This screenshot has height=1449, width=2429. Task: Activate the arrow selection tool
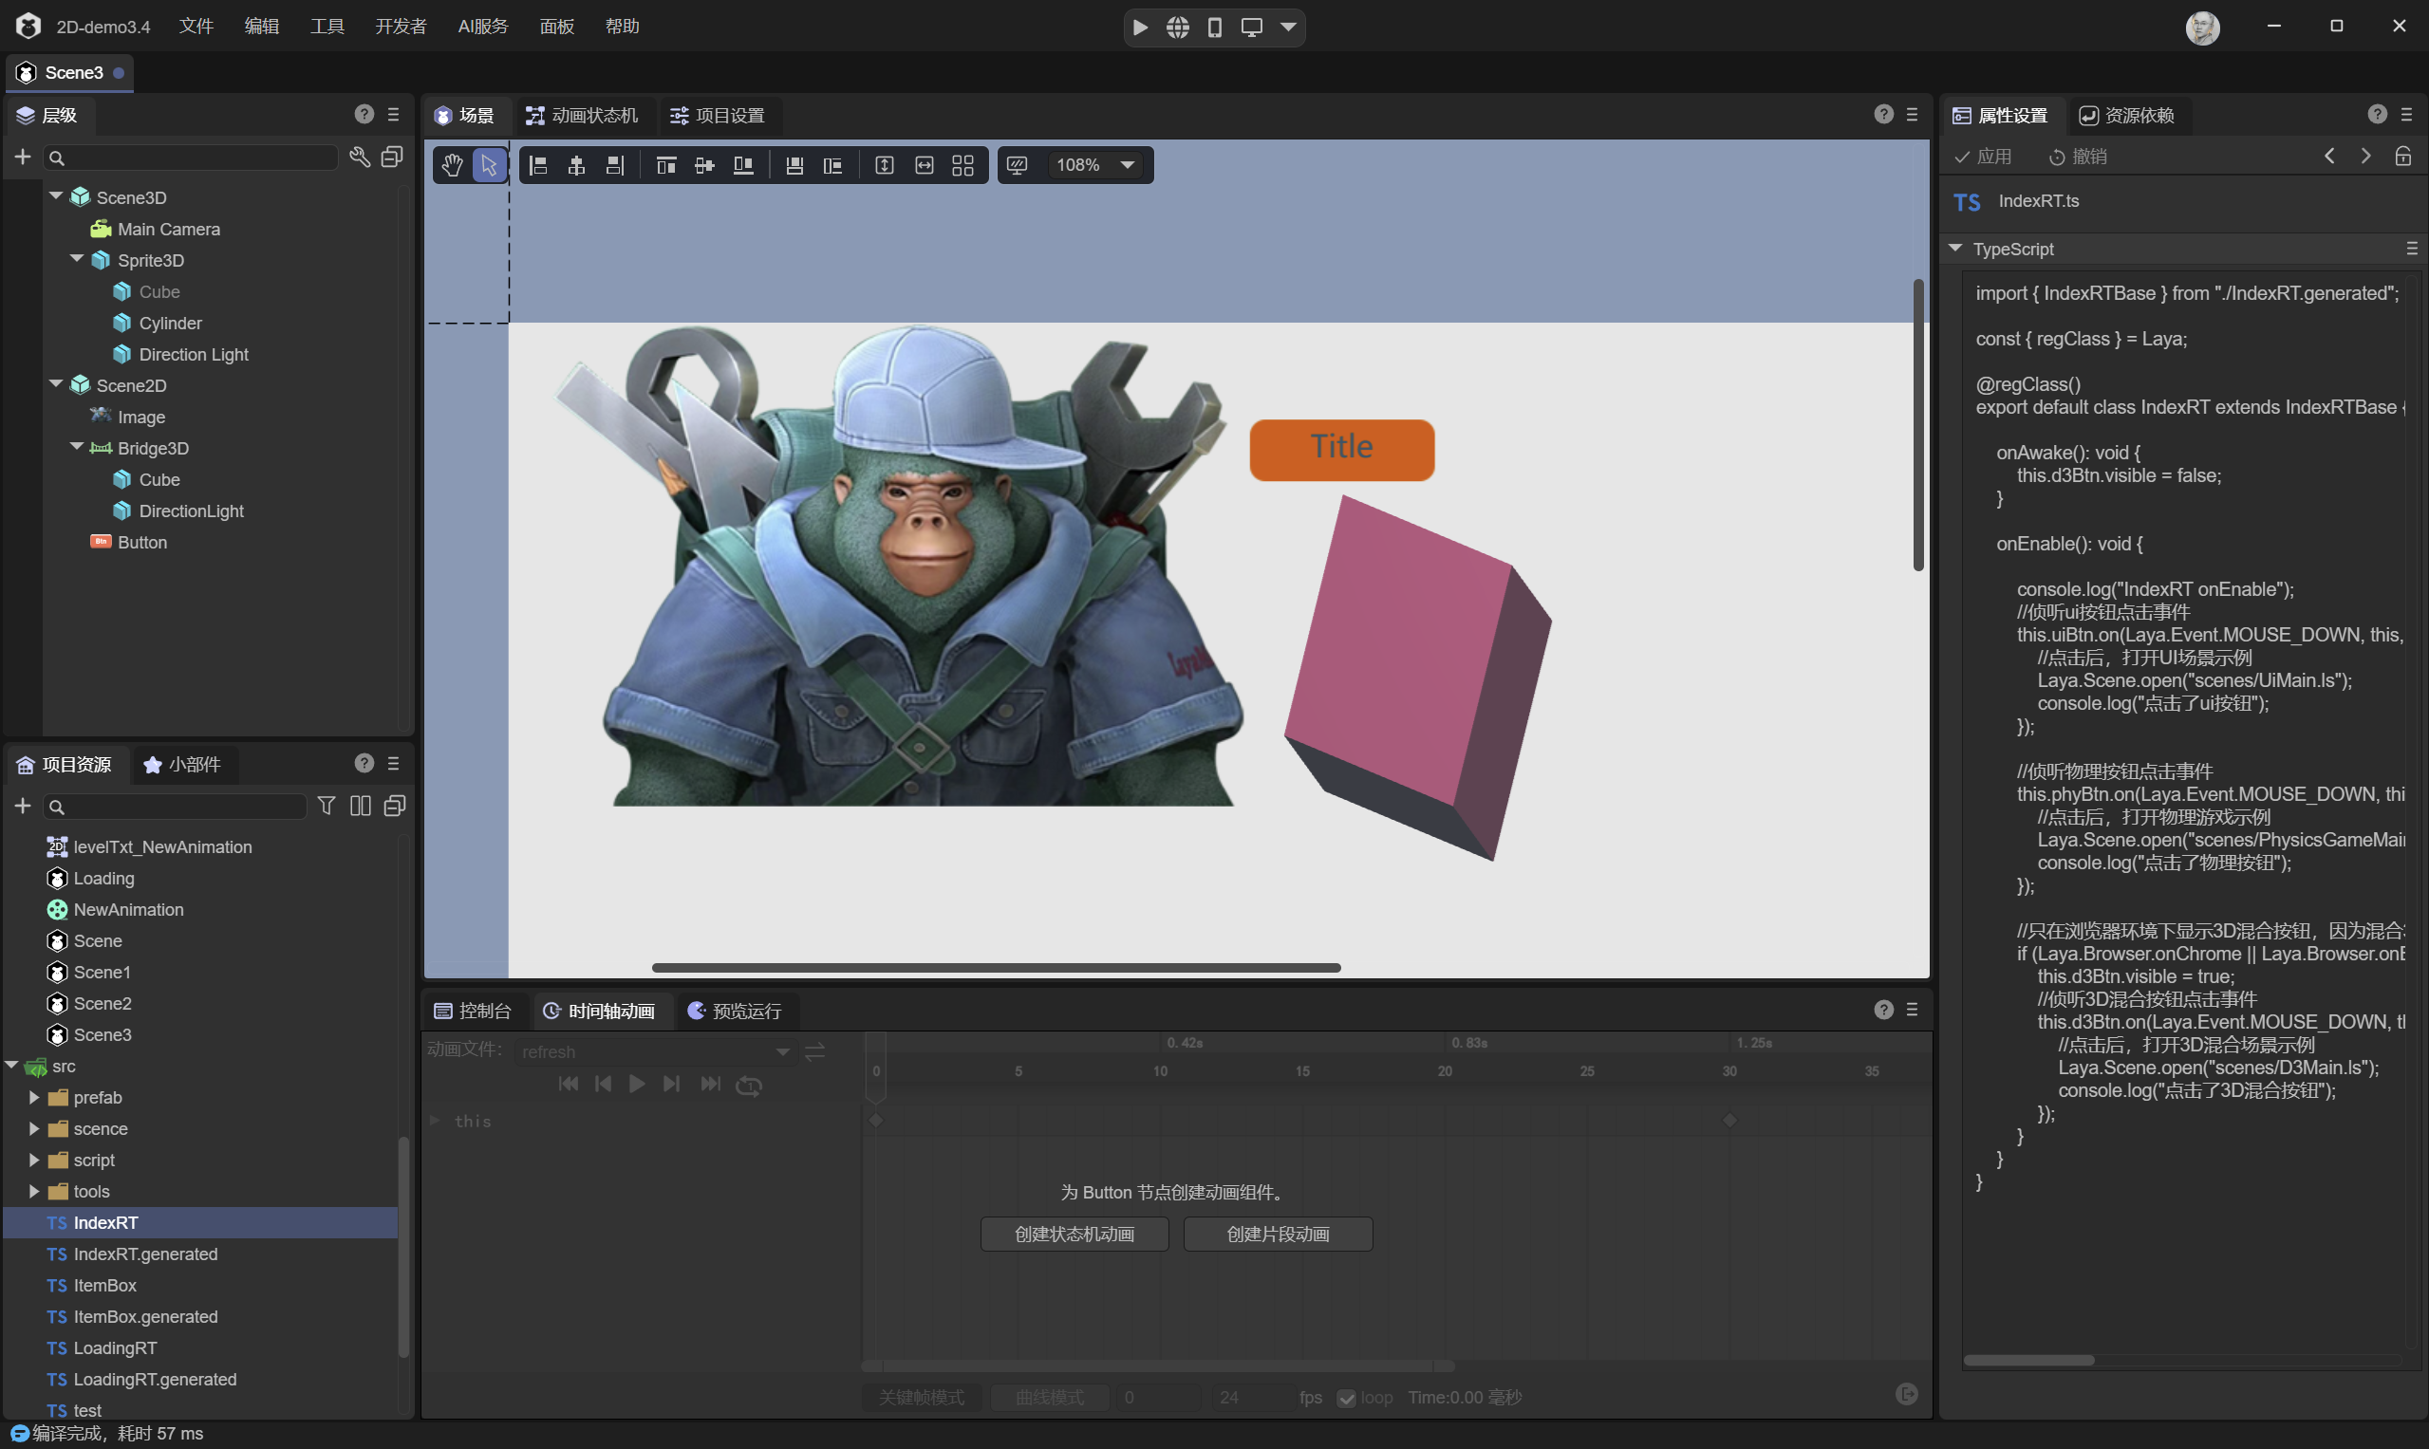(x=488, y=165)
